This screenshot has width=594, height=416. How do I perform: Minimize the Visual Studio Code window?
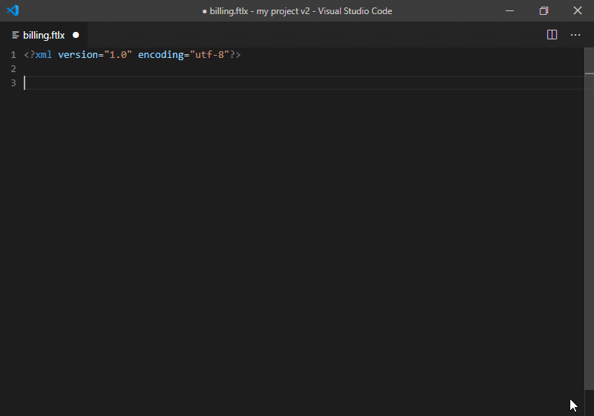(510, 10)
